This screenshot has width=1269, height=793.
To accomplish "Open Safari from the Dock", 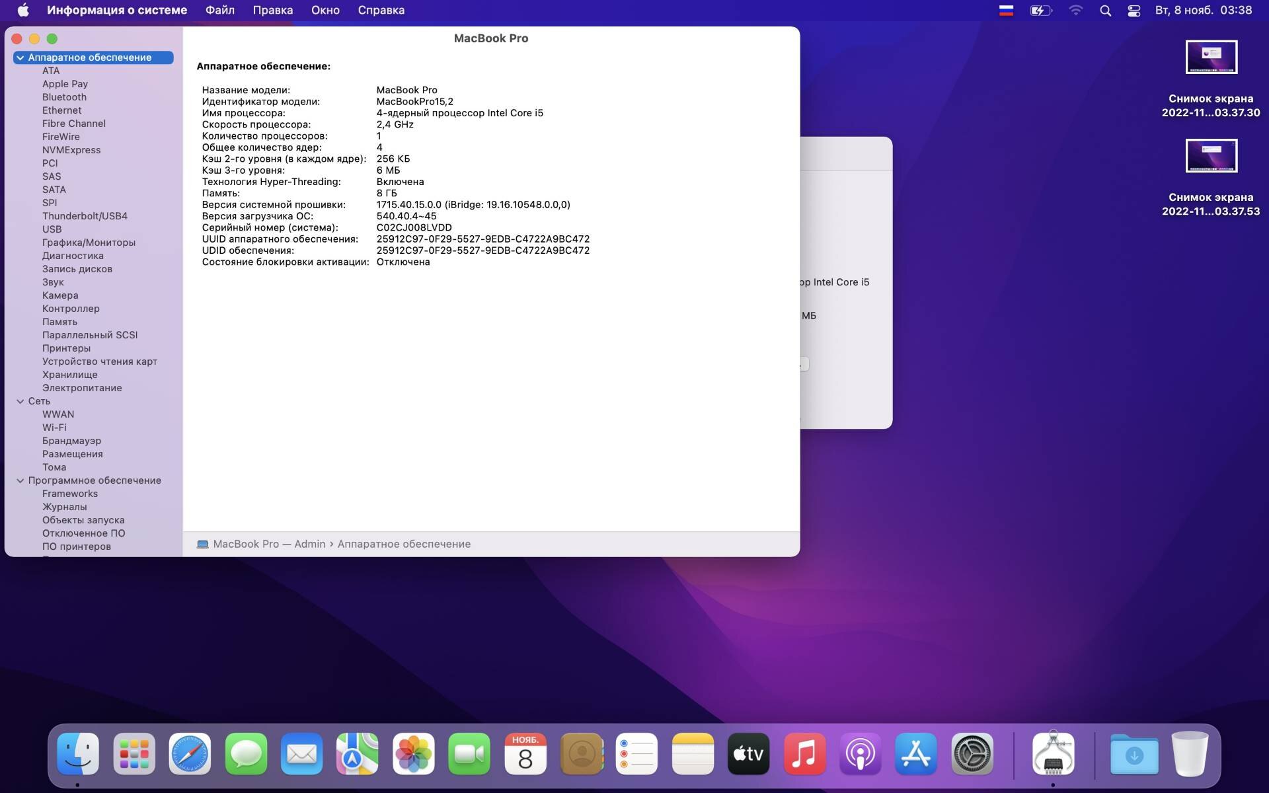I will coord(190,754).
